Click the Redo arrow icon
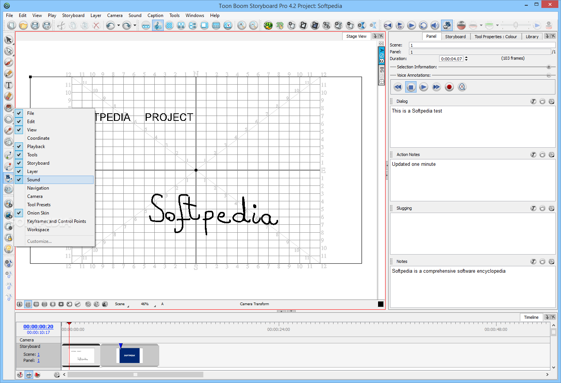 (x=126, y=25)
